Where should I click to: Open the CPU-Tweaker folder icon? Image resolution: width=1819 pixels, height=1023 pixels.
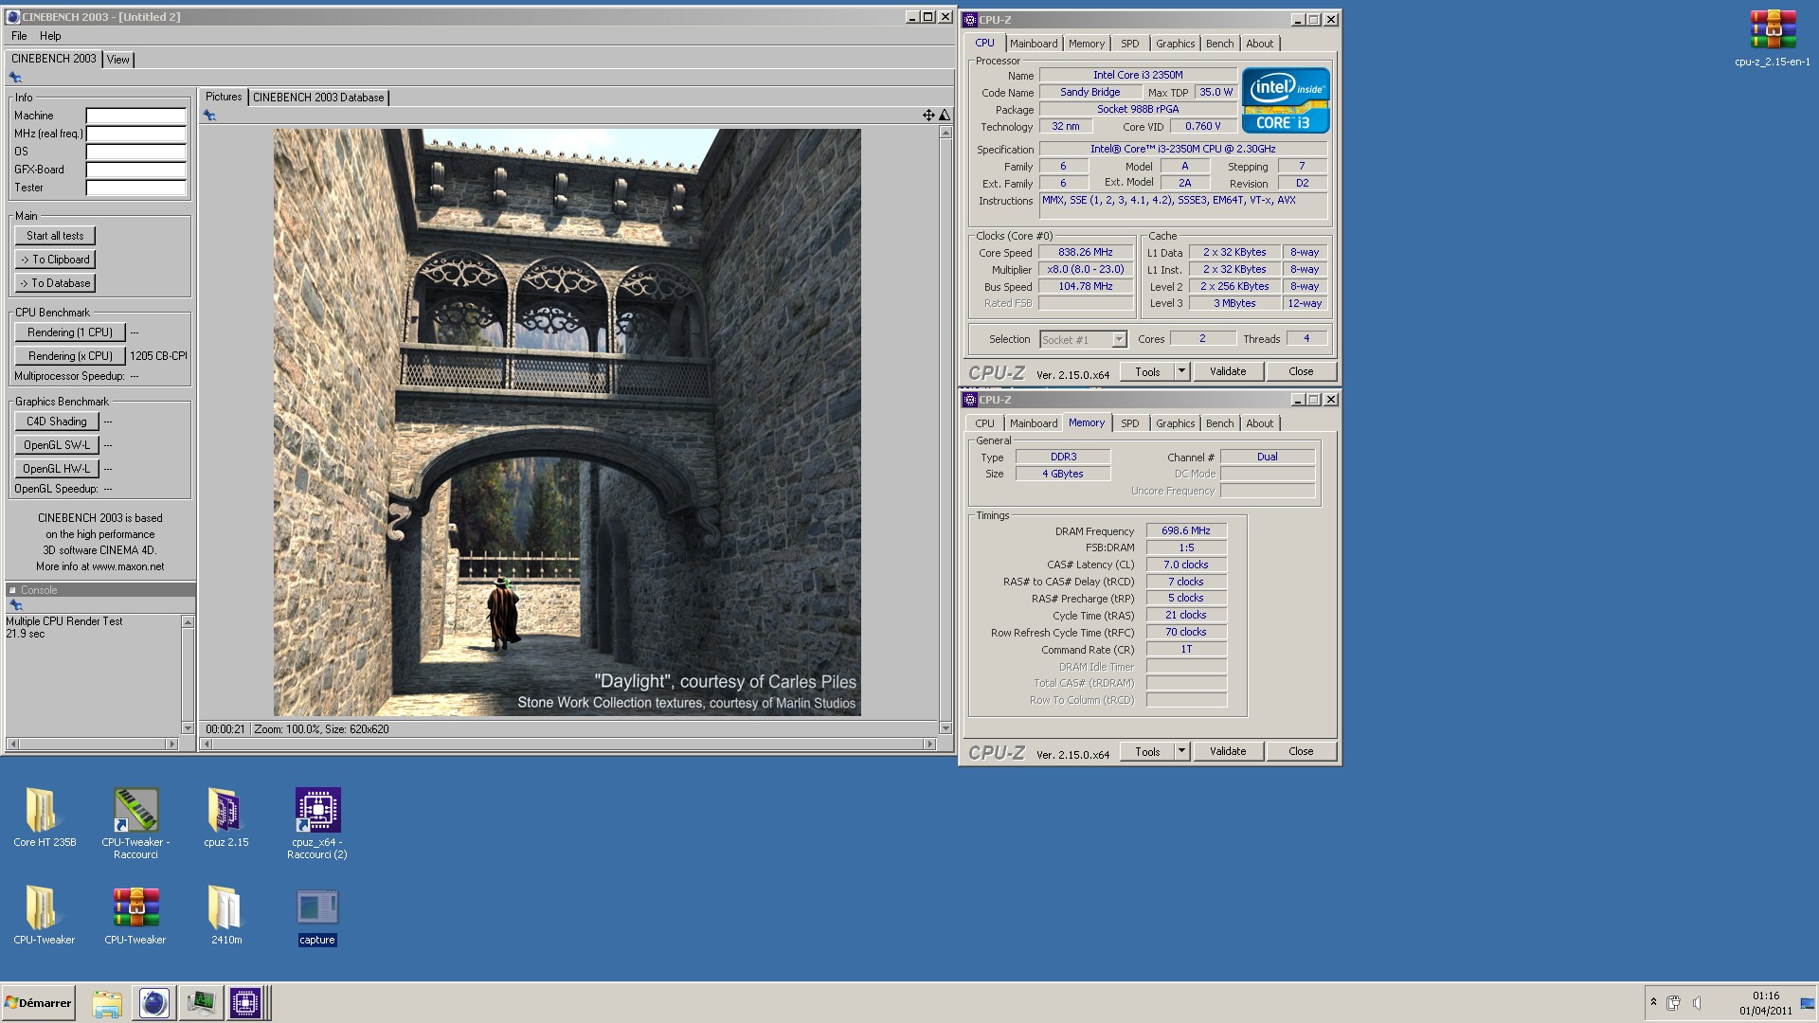(44, 910)
